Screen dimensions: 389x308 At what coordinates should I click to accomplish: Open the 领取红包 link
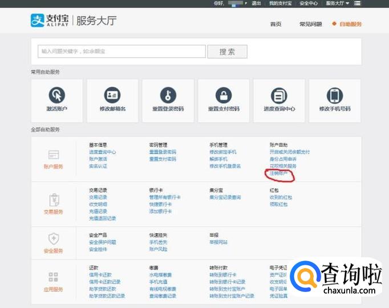point(278,204)
